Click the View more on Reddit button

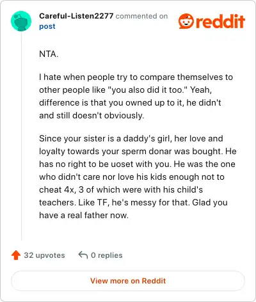pos(128,281)
